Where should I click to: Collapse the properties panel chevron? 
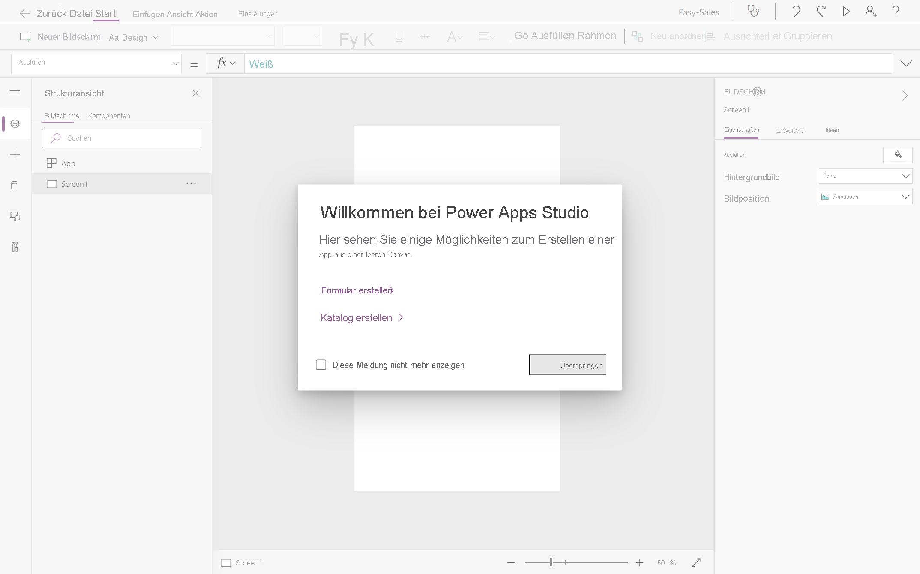[905, 96]
